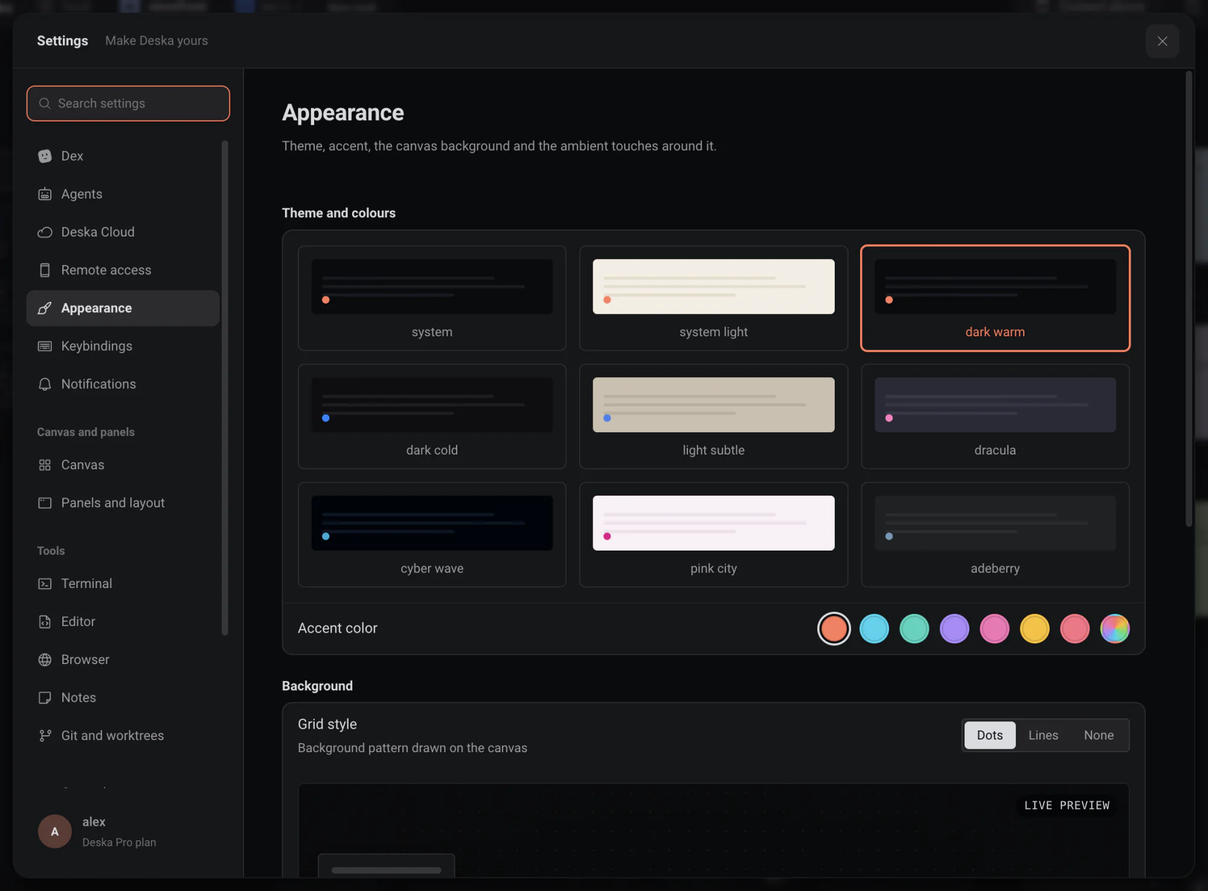Click the Deska Cloud icon
The height and width of the screenshot is (891, 1208).
pos(45,232)
